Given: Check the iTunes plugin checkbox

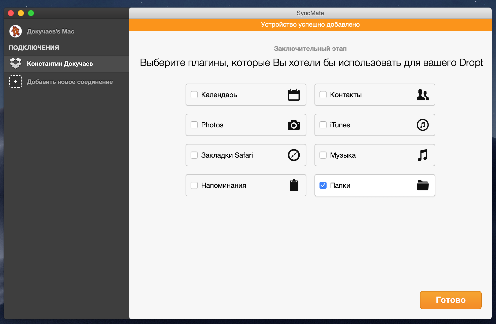Looking at the screenshot, I should (323, 125).
